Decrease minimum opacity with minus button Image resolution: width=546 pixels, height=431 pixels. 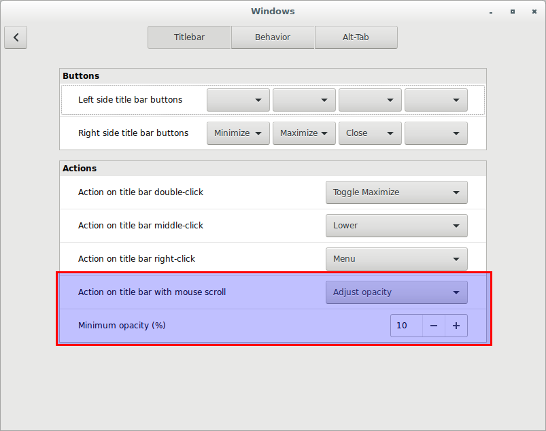434,326
